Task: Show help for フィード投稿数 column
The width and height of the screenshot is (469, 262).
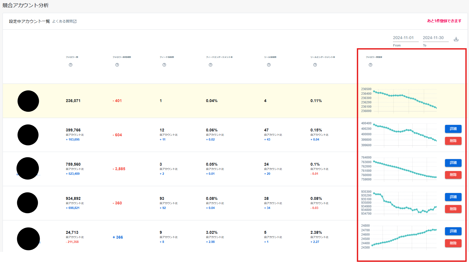Action: pos(164,65)
